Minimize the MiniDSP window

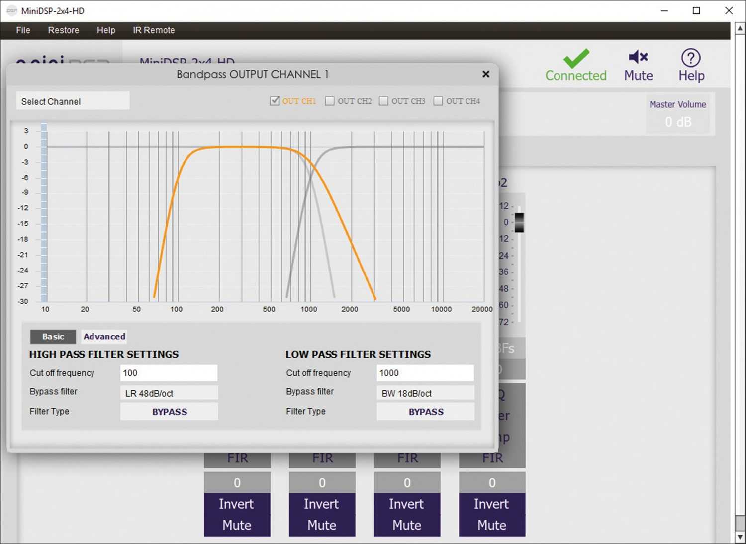(664, 11)
